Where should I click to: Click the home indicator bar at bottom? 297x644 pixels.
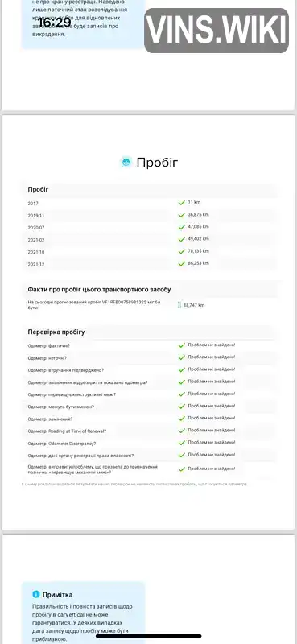[149, 636]
